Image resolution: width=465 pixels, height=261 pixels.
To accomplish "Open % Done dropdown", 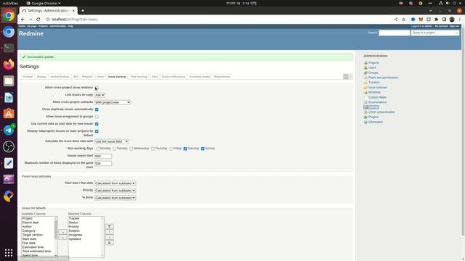I will point(115,198).
